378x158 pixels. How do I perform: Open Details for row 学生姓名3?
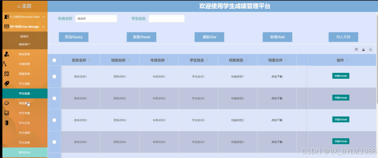pyautogui.click(x=341, y=119)
